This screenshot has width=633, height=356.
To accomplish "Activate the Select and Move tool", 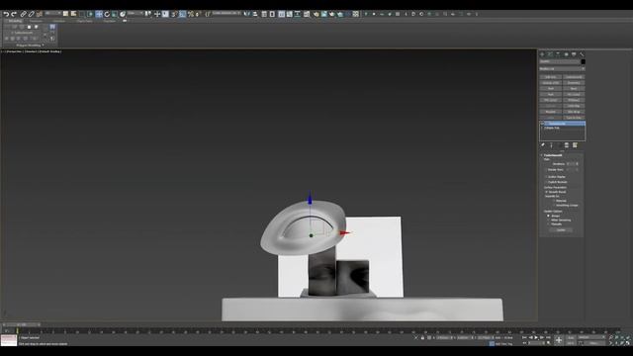I will [99, 14].
